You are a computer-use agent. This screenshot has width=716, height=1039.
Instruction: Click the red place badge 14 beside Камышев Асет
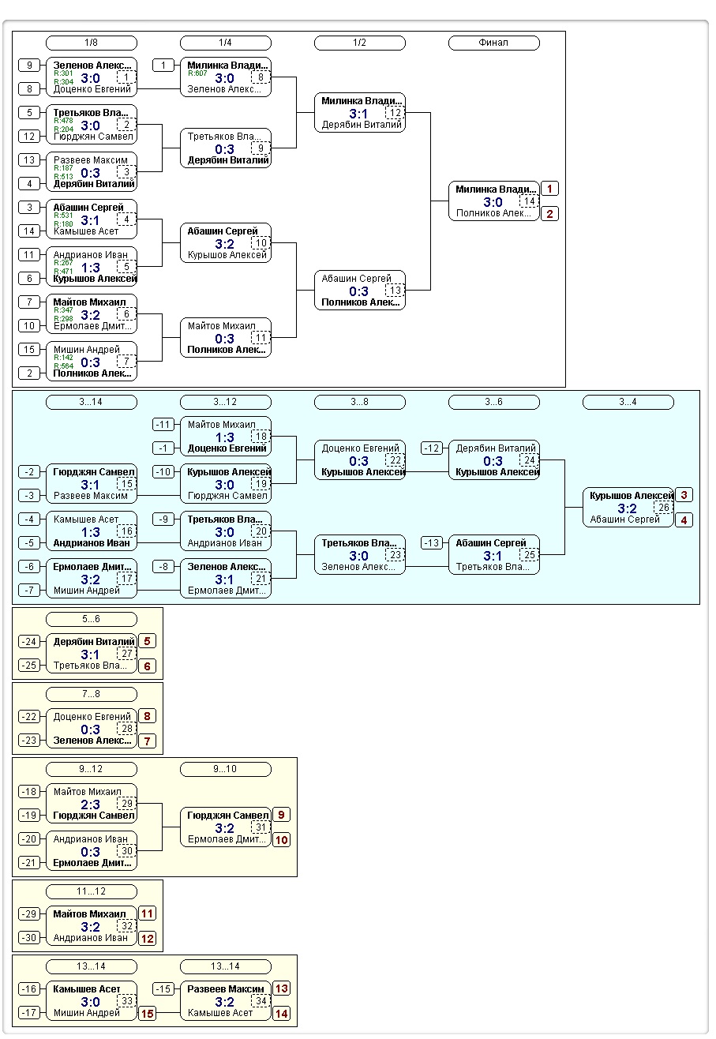coord(282,1014)
